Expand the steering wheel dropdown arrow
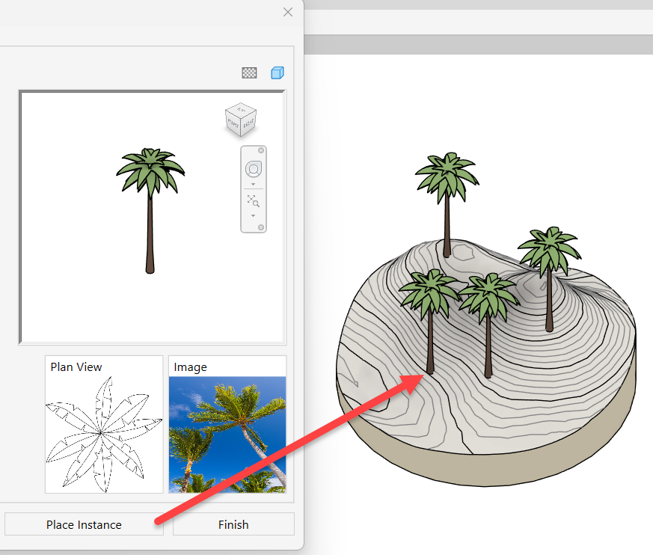The height and width of the screenshot is (555, 653). (x=254, y=184)
